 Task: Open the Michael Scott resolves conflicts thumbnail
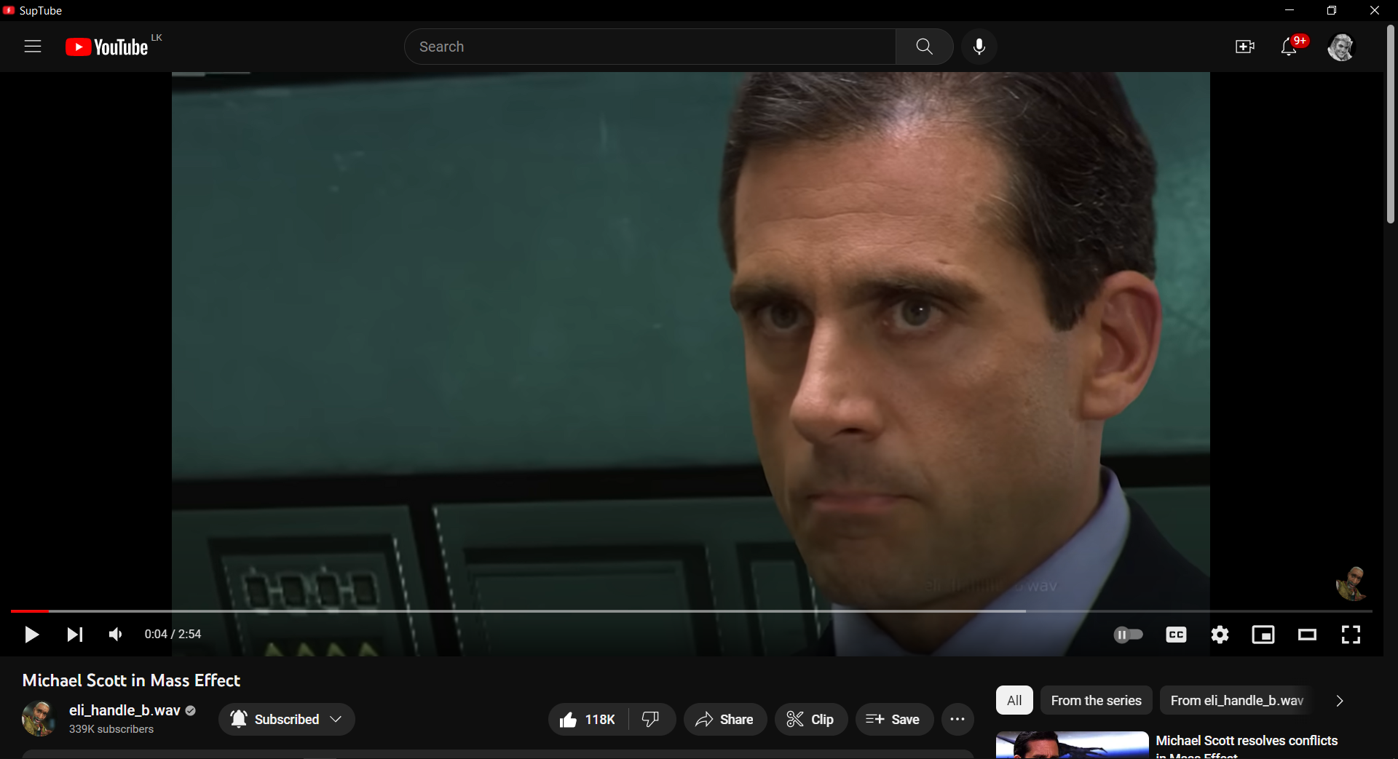tap(1072, 745)
